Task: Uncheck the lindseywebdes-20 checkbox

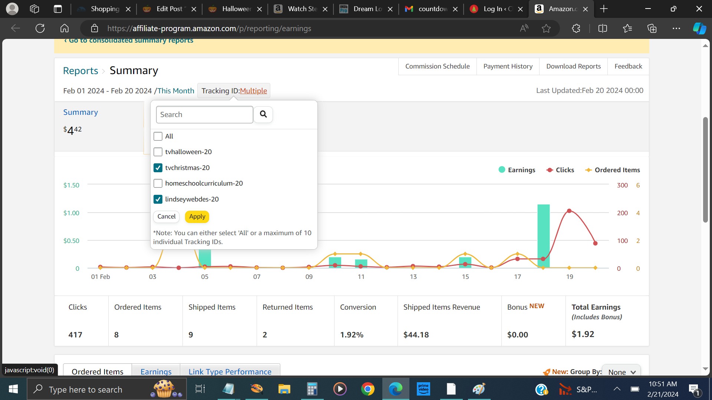Action: click(x=158, y=199)
